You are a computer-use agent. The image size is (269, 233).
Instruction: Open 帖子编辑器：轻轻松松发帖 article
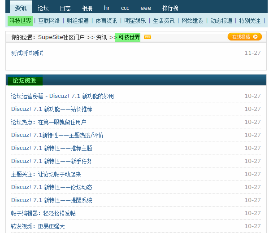coord(43,213)
